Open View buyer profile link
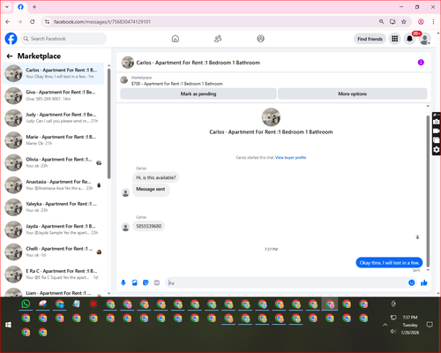This screenshot has height=353, width=441. coord(290,158)
